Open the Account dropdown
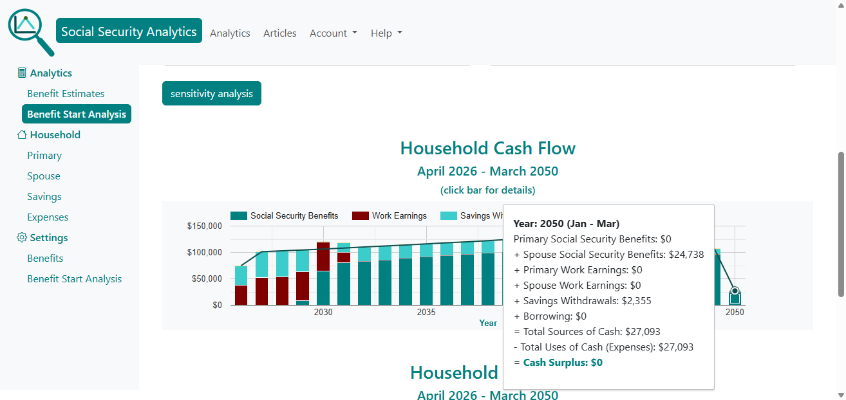The image size is (846, 400). (x=333, y=33)
